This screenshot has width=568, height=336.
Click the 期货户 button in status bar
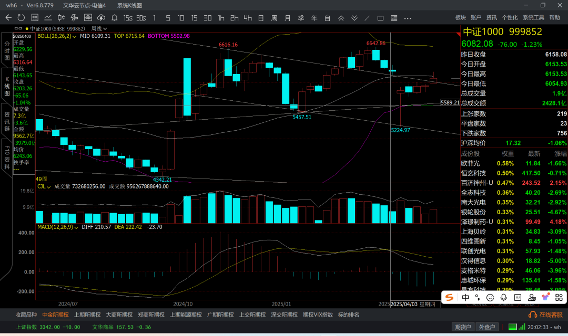(x=463, y=327)
